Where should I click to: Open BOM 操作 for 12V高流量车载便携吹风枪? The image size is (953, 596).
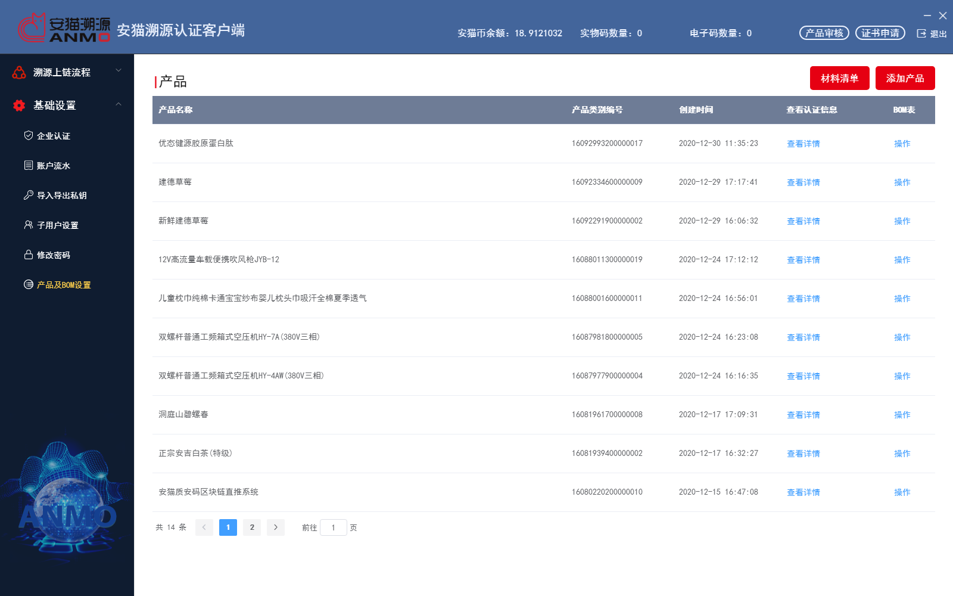coord(902,260)
